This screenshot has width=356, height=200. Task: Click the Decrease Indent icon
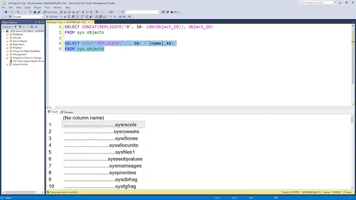pos(120,16)
